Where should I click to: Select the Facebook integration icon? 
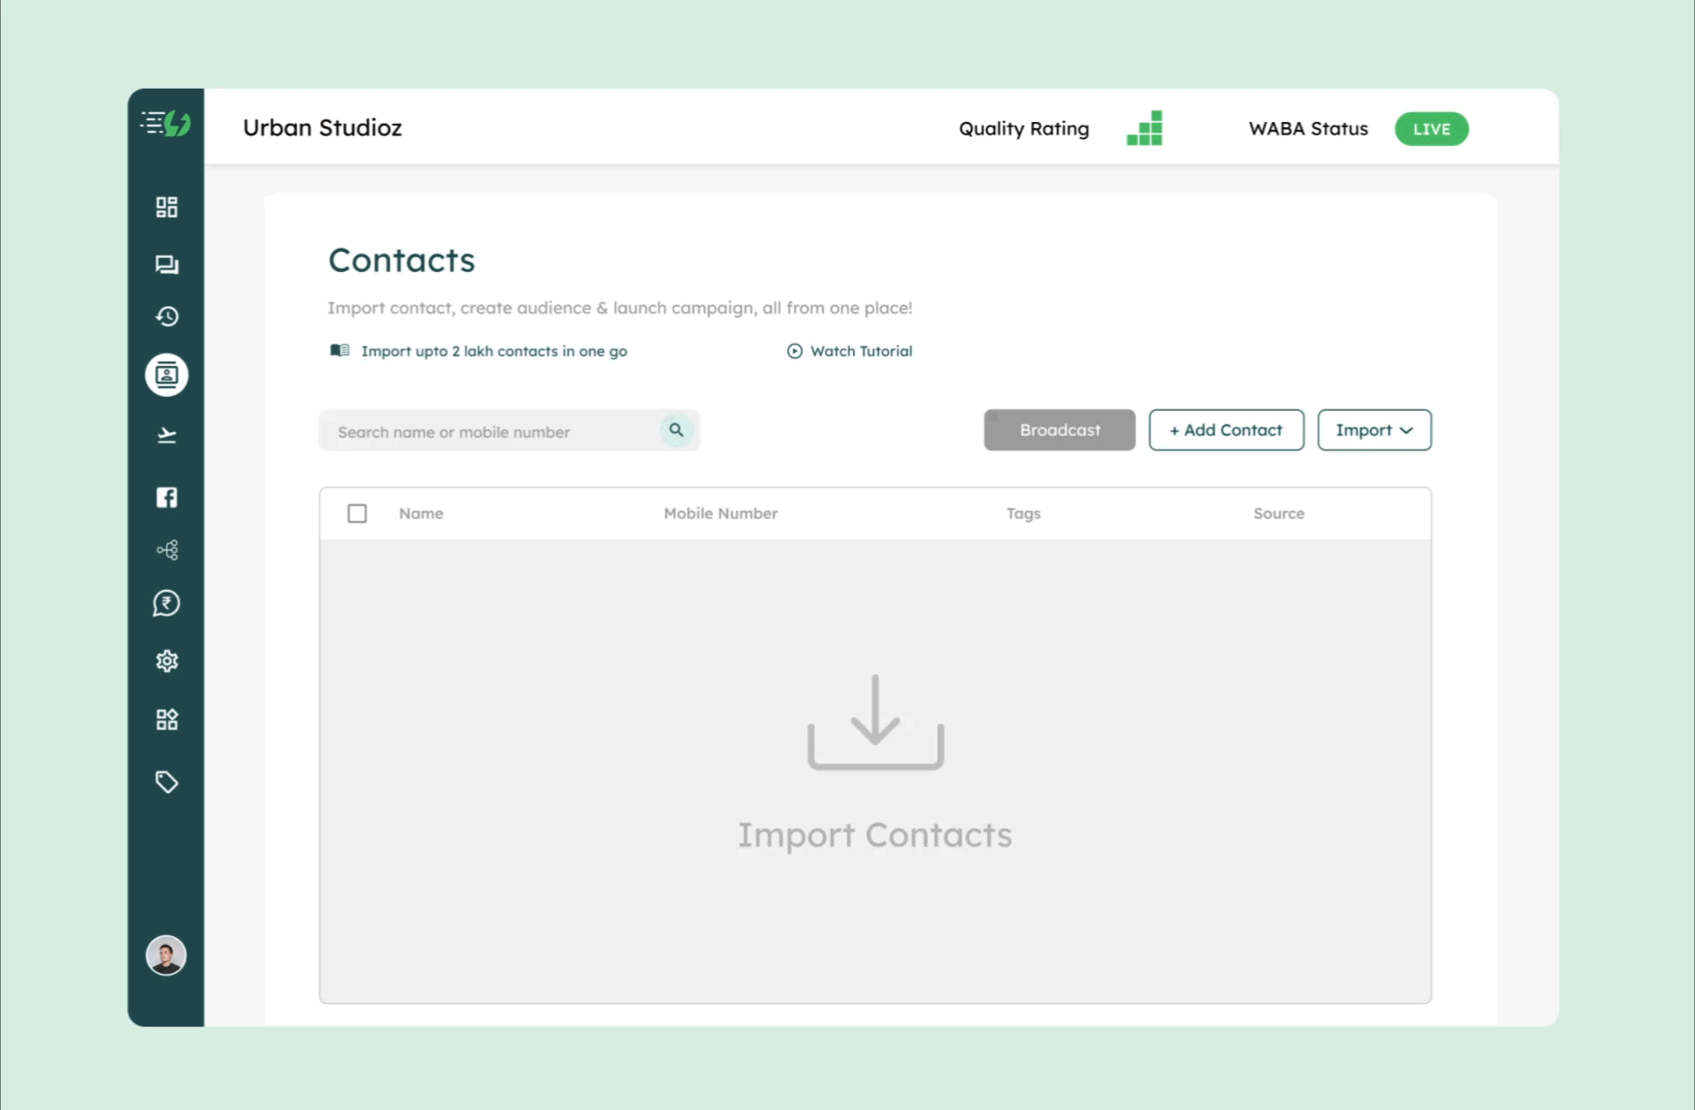pyautogui.click(x=166, y=497)
